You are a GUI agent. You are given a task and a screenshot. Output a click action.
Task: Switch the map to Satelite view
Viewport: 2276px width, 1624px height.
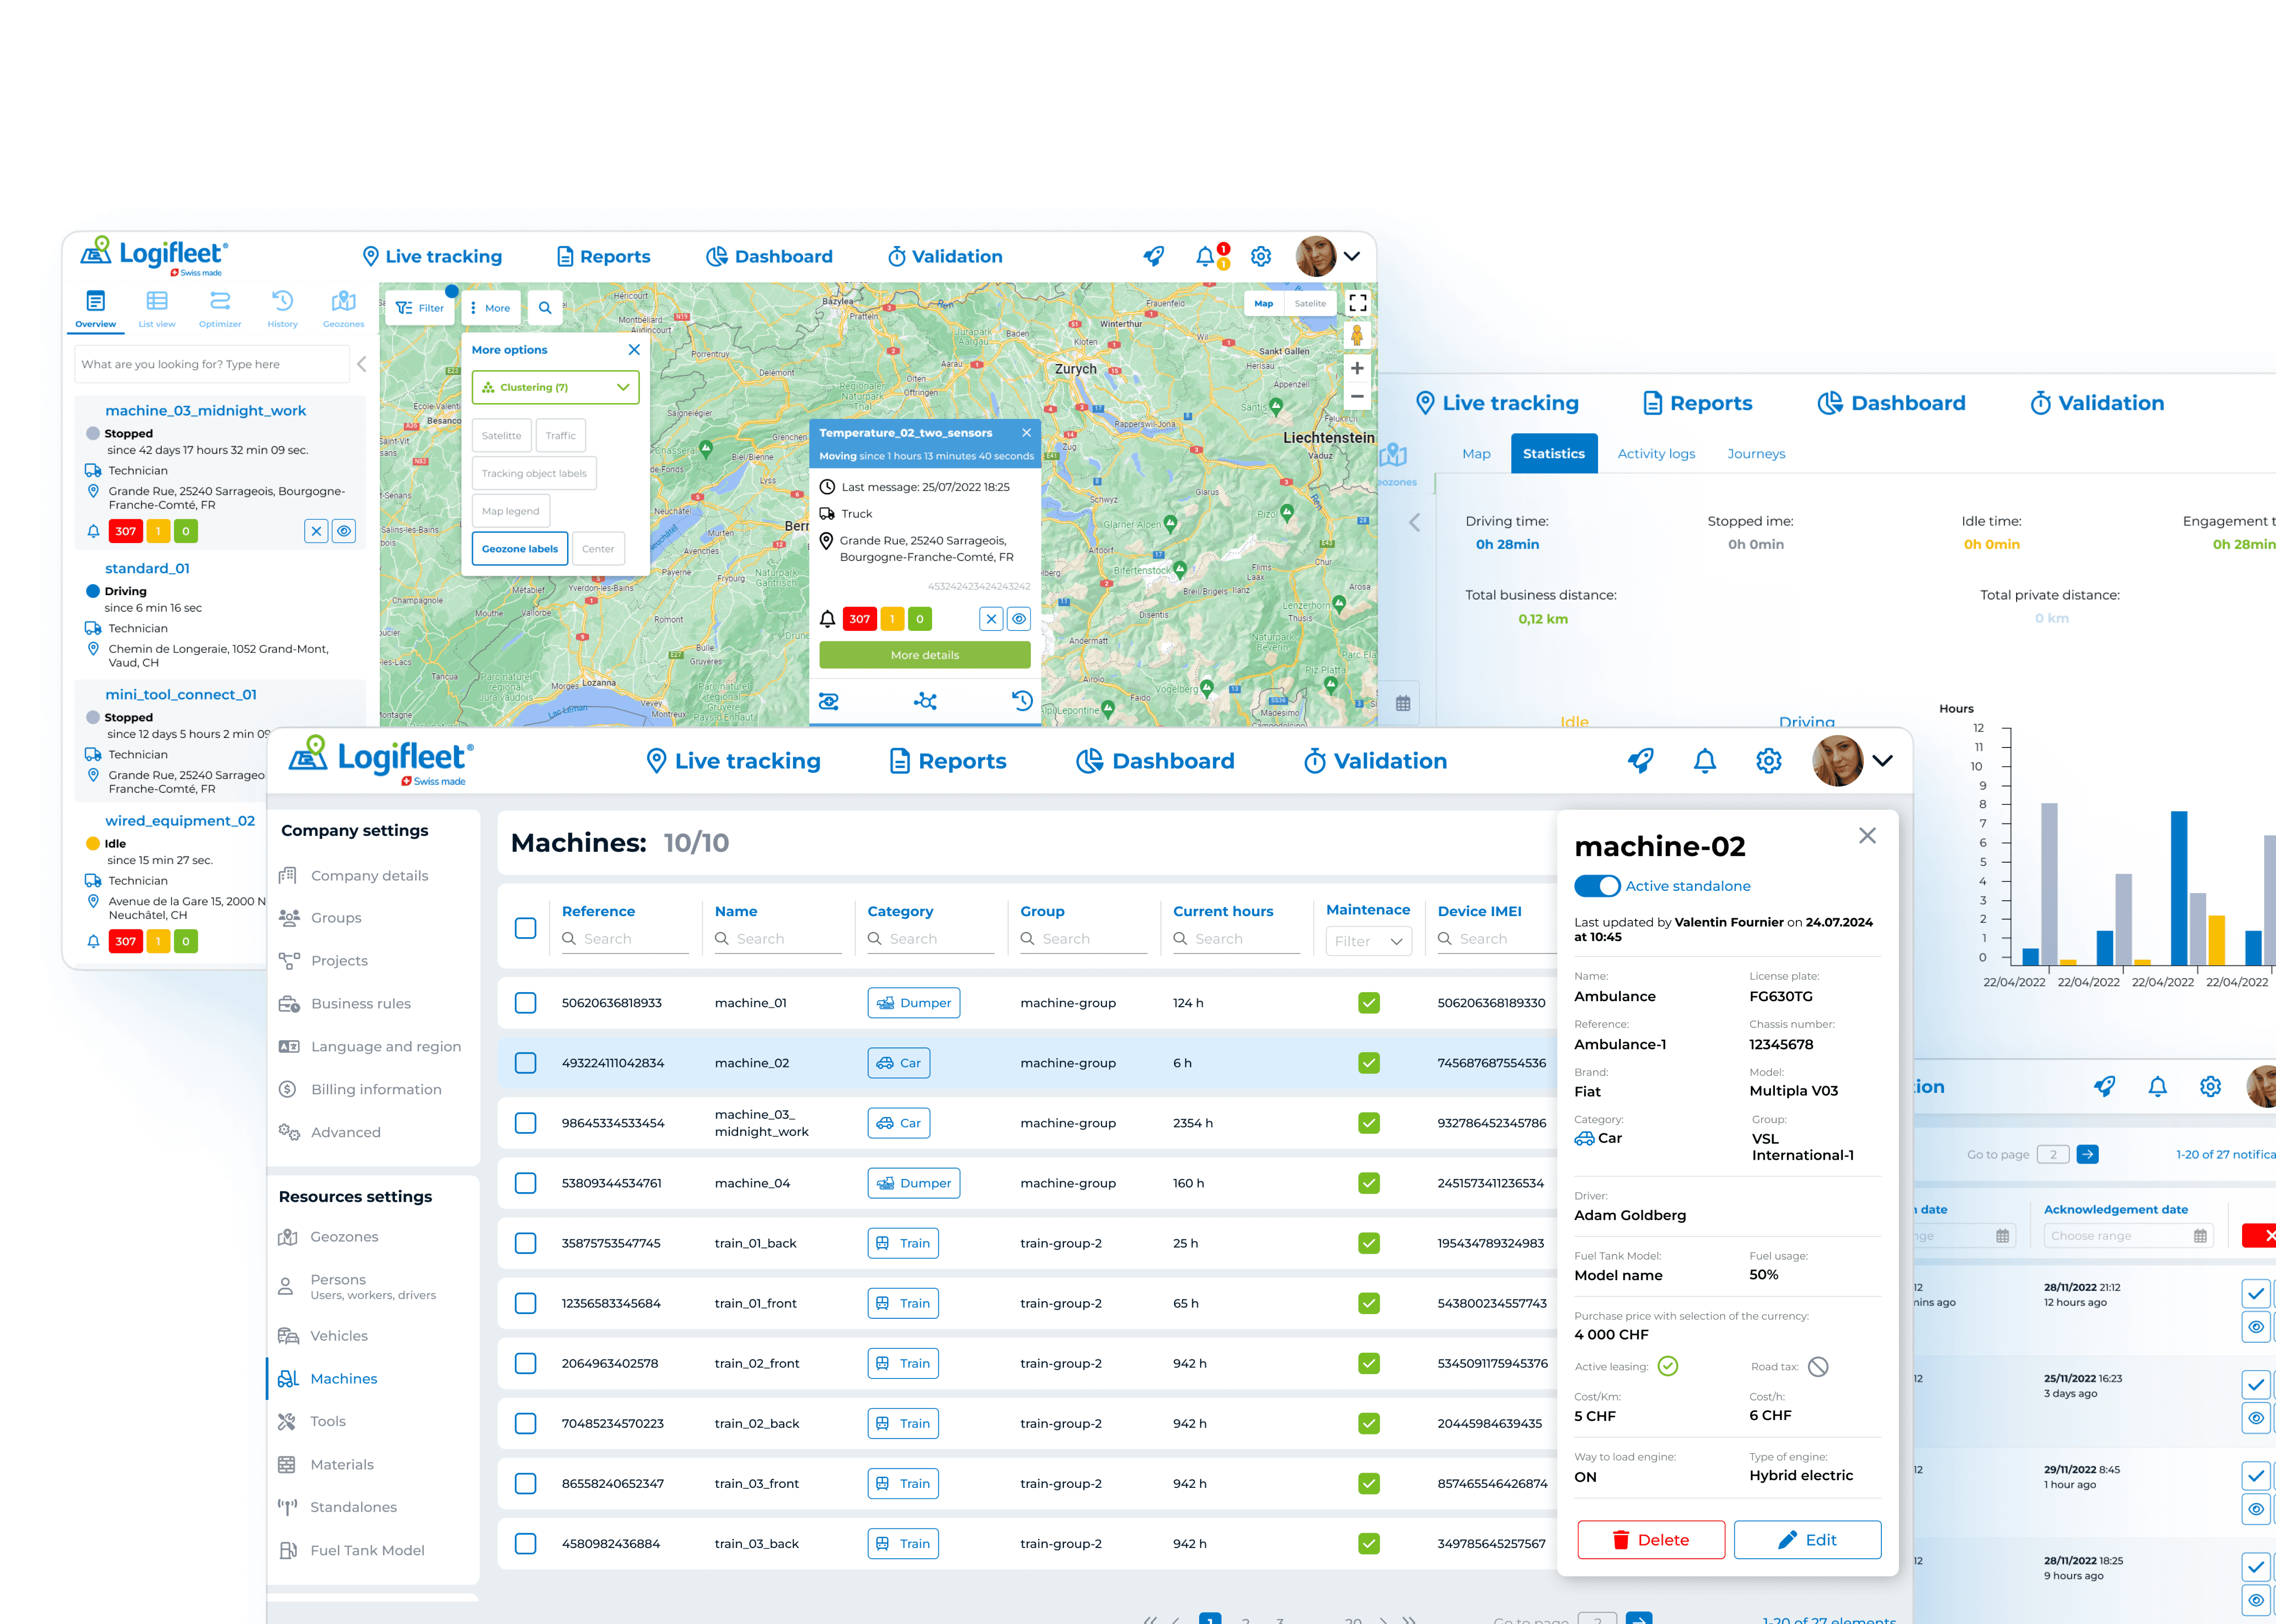[x=1310, y=304]
